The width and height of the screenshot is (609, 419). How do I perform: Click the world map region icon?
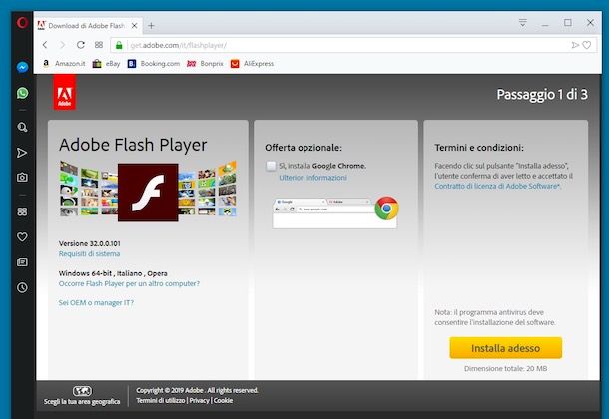click(82, 391)
